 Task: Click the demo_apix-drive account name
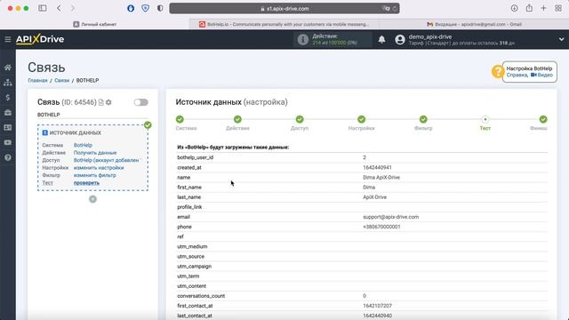click(430, 36)
